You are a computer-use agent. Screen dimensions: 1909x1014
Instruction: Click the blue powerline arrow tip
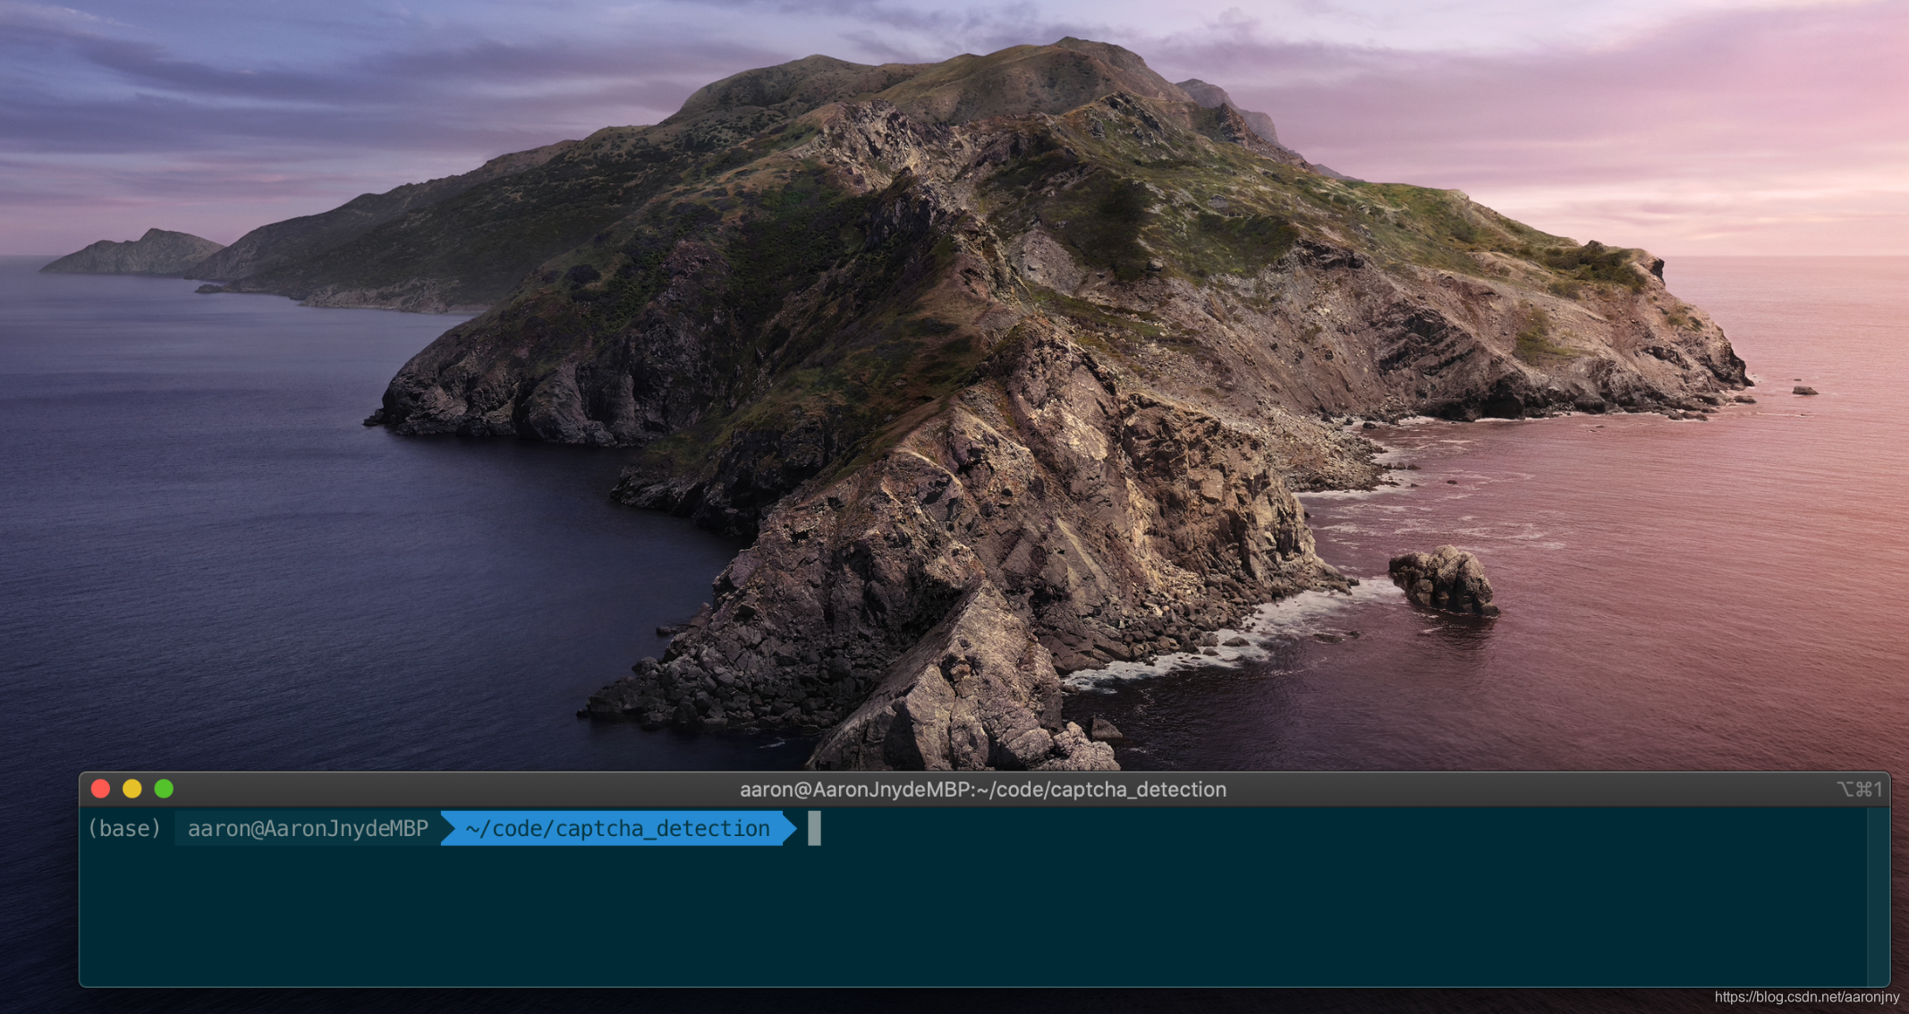coord(790,829)
